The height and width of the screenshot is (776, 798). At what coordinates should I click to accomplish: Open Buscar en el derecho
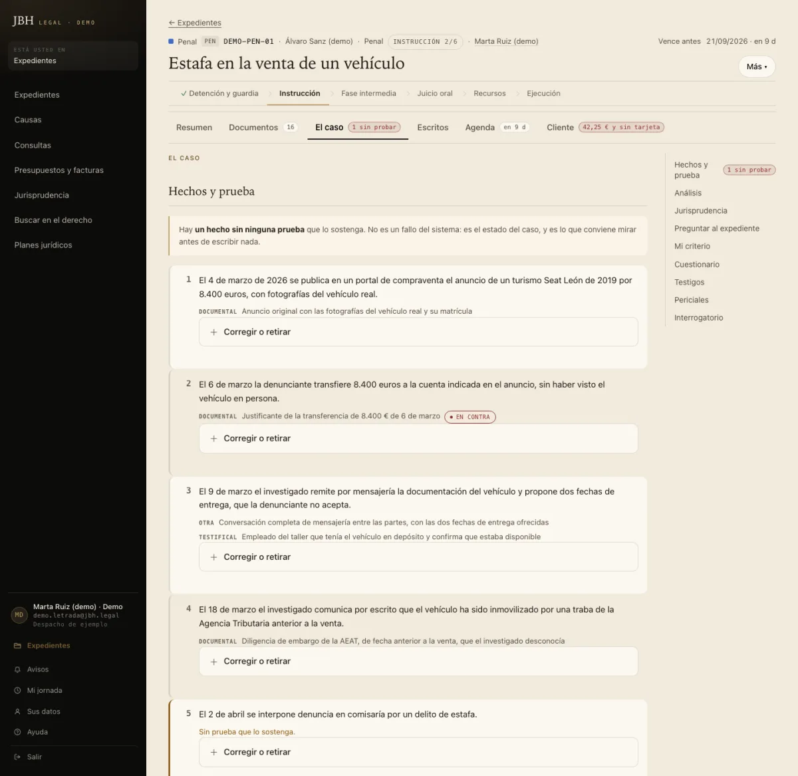tap(53, 220)
